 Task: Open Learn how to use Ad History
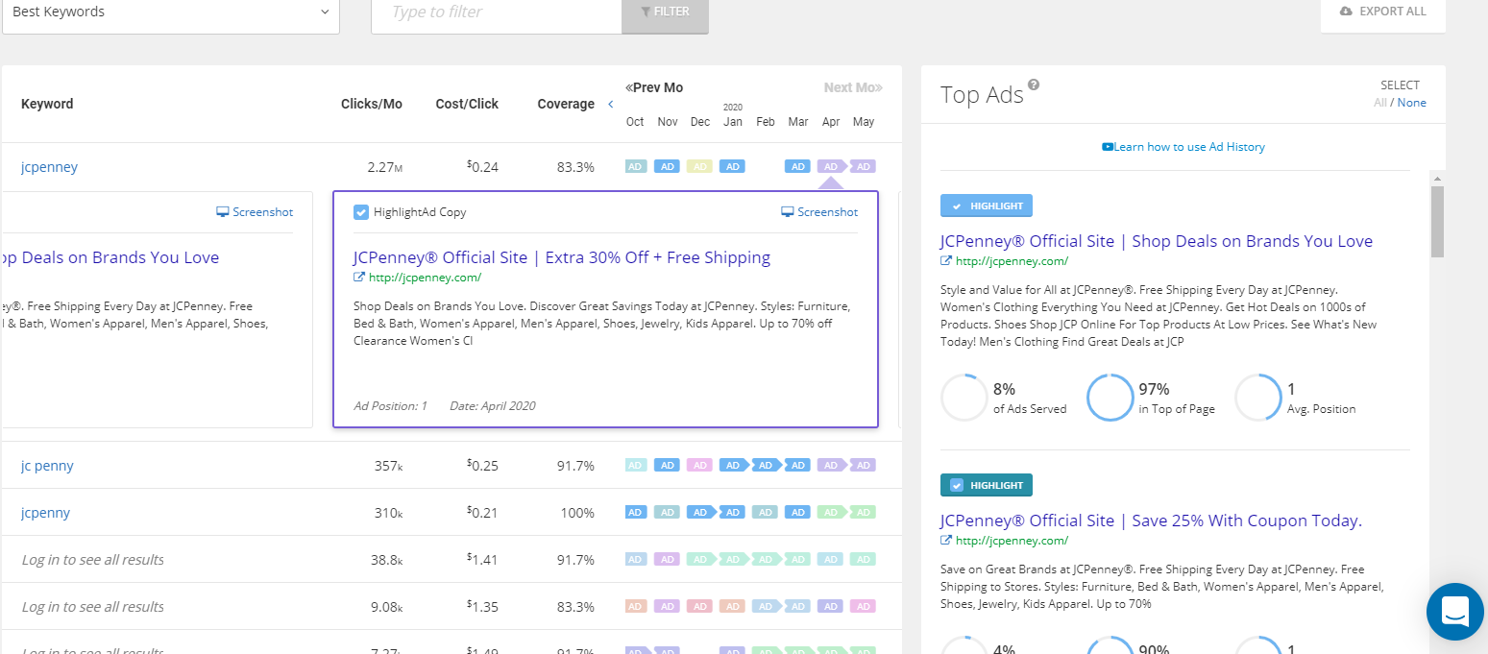[1183, 147]
